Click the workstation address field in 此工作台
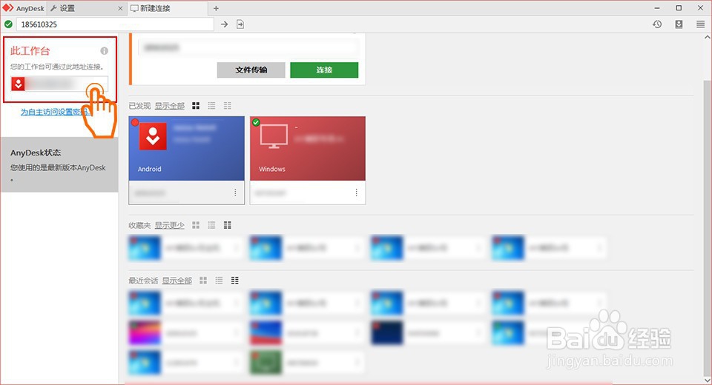Image resolution: width=712 pixels, height=385 pixels. (60, 84)
